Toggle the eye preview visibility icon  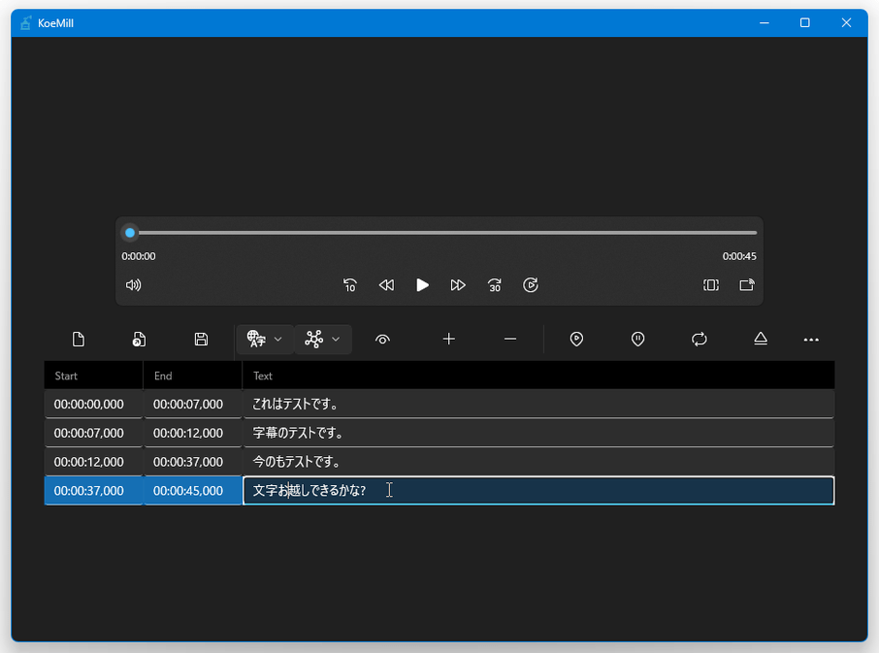point(383,340)
